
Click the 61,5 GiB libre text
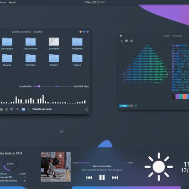(x=81, y=86)
